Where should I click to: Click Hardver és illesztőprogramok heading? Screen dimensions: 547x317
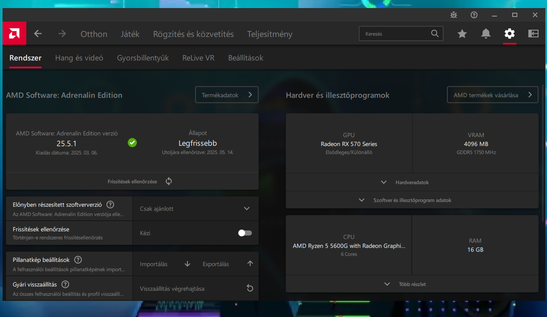338,95
